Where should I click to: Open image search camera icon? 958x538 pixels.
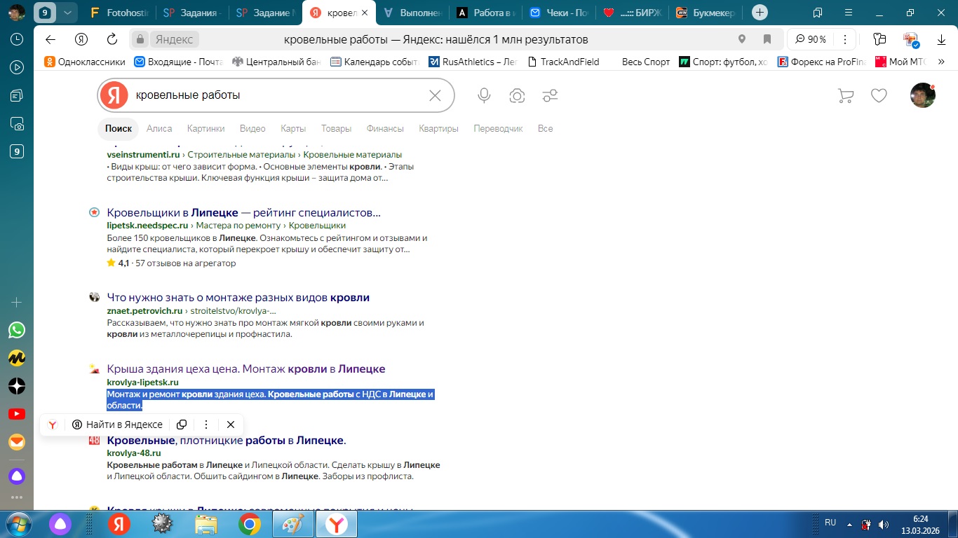(x=517, y=95)
